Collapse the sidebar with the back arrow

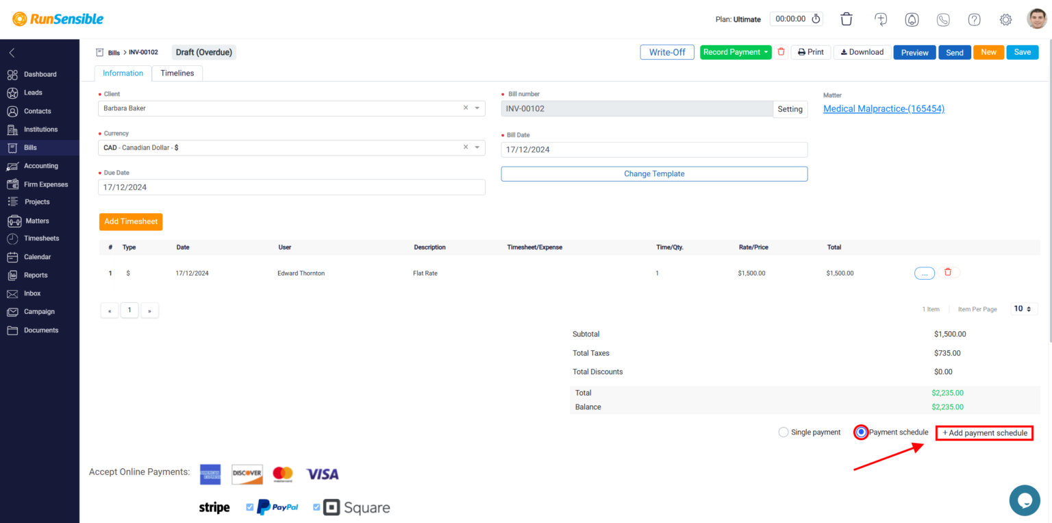click(x=12, y=52)
